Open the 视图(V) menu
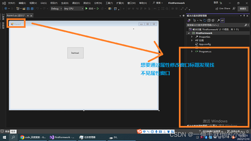Viewport: 251px width, 141px height. [33, 3]
